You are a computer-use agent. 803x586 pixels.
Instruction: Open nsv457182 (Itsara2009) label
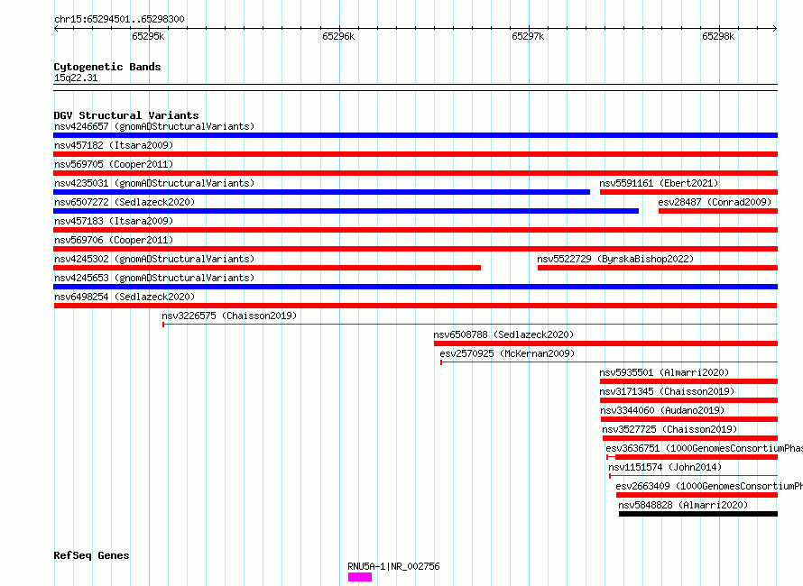114,145
